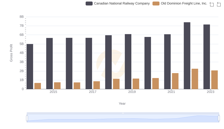Click the Gross Profit axis title
The image size is (224, 129).
[11, 53]
